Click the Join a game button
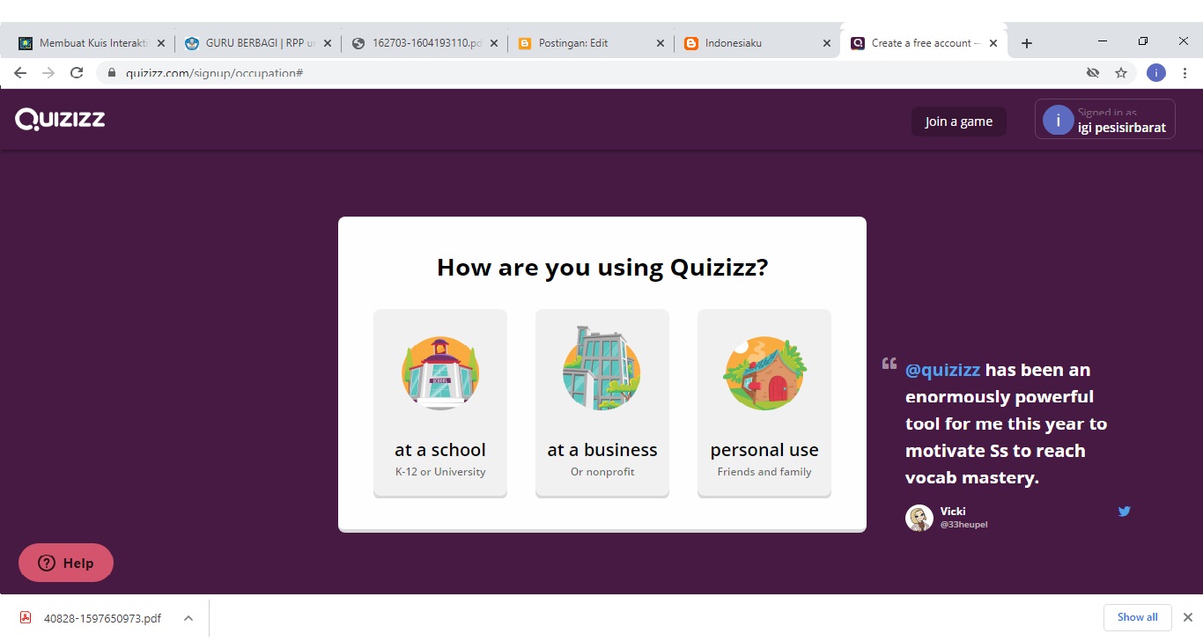This screenshot has height=641, width=1203. [x=958, y=121]
